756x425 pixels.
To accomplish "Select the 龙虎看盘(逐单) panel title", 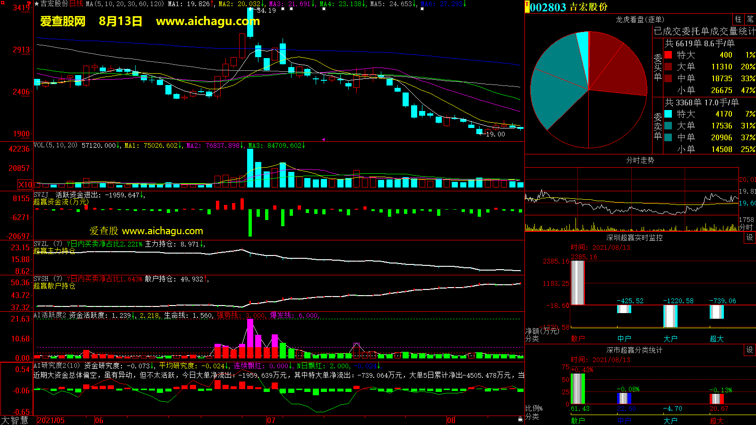I will click(x=640, y=19).
